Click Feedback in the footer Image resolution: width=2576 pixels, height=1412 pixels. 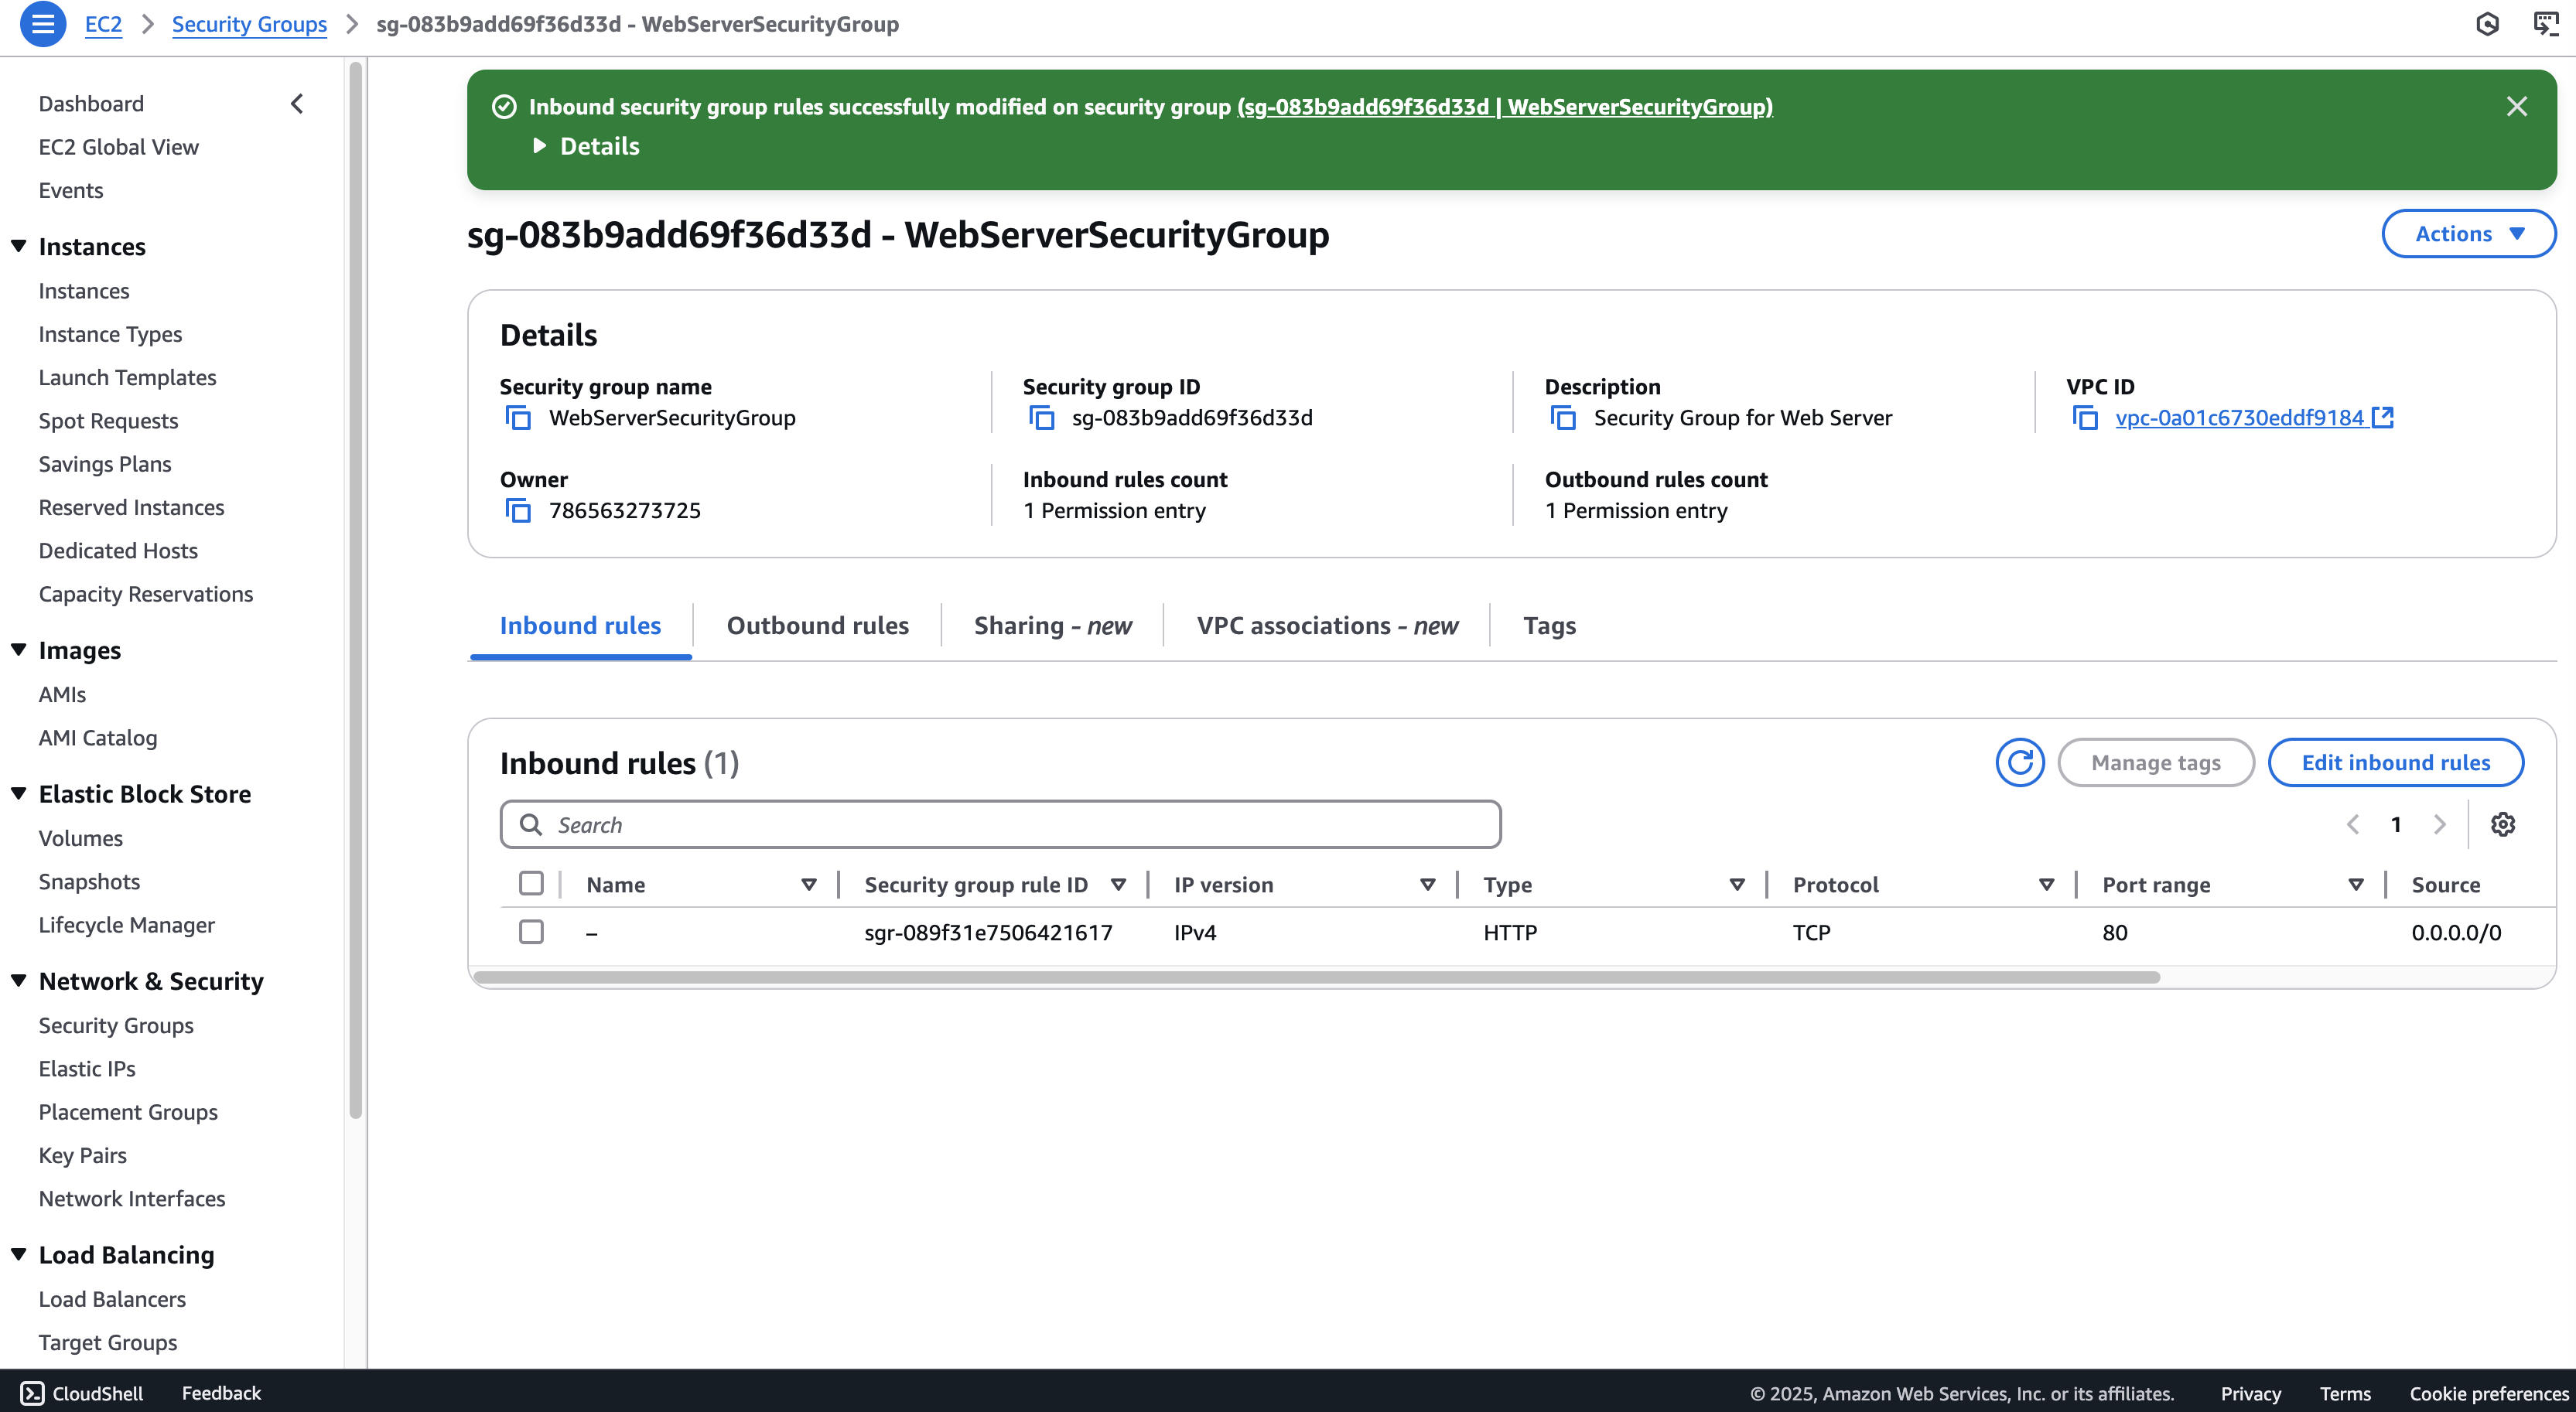click(x=221, y=1393)
